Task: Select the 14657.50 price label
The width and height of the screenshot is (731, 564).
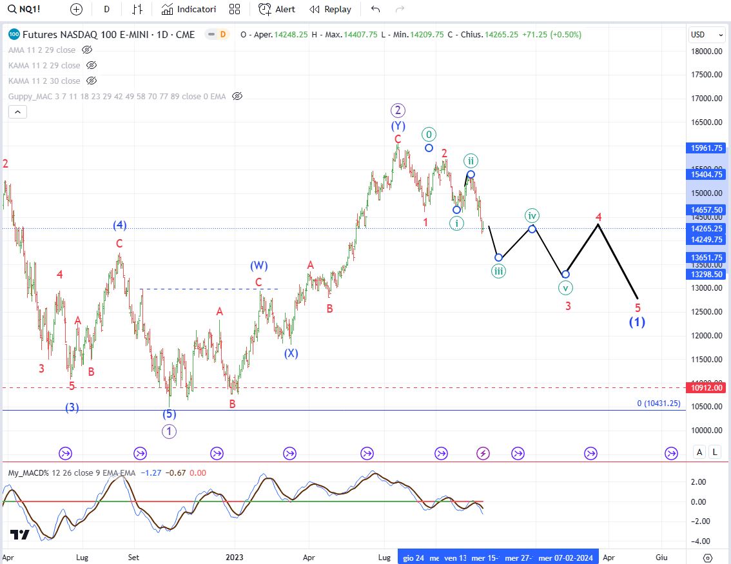Action: coord(707,209)
